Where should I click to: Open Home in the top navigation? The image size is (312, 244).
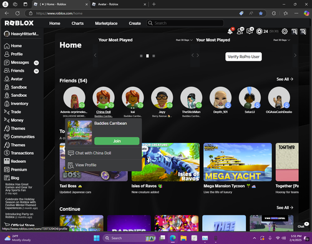55,23
